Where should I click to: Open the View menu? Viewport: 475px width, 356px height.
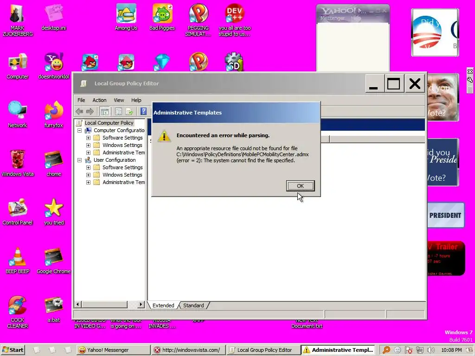119,100
